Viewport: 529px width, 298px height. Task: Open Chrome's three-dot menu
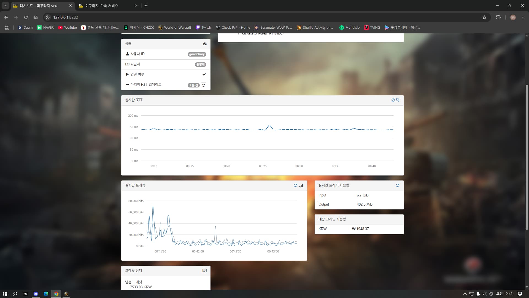(523, 17)
